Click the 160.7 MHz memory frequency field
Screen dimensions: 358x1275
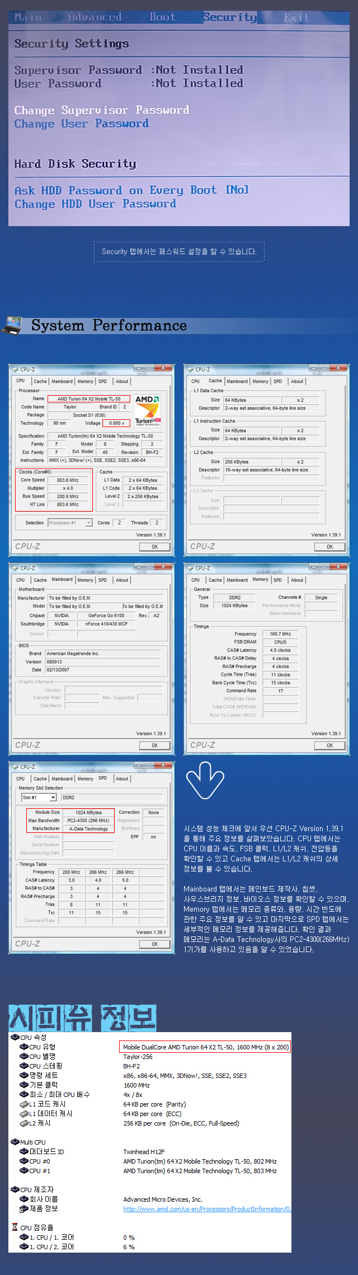280,634
